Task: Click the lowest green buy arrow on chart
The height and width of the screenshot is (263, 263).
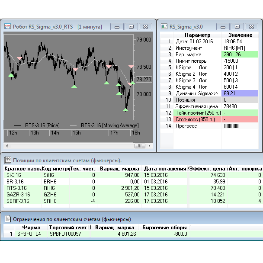Action: pyautogui.click(x=125, y=110)
